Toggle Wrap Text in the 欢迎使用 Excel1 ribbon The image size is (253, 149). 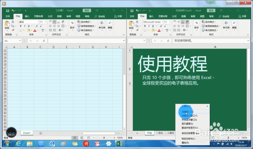pyautogui.click(x=187, y=22)
